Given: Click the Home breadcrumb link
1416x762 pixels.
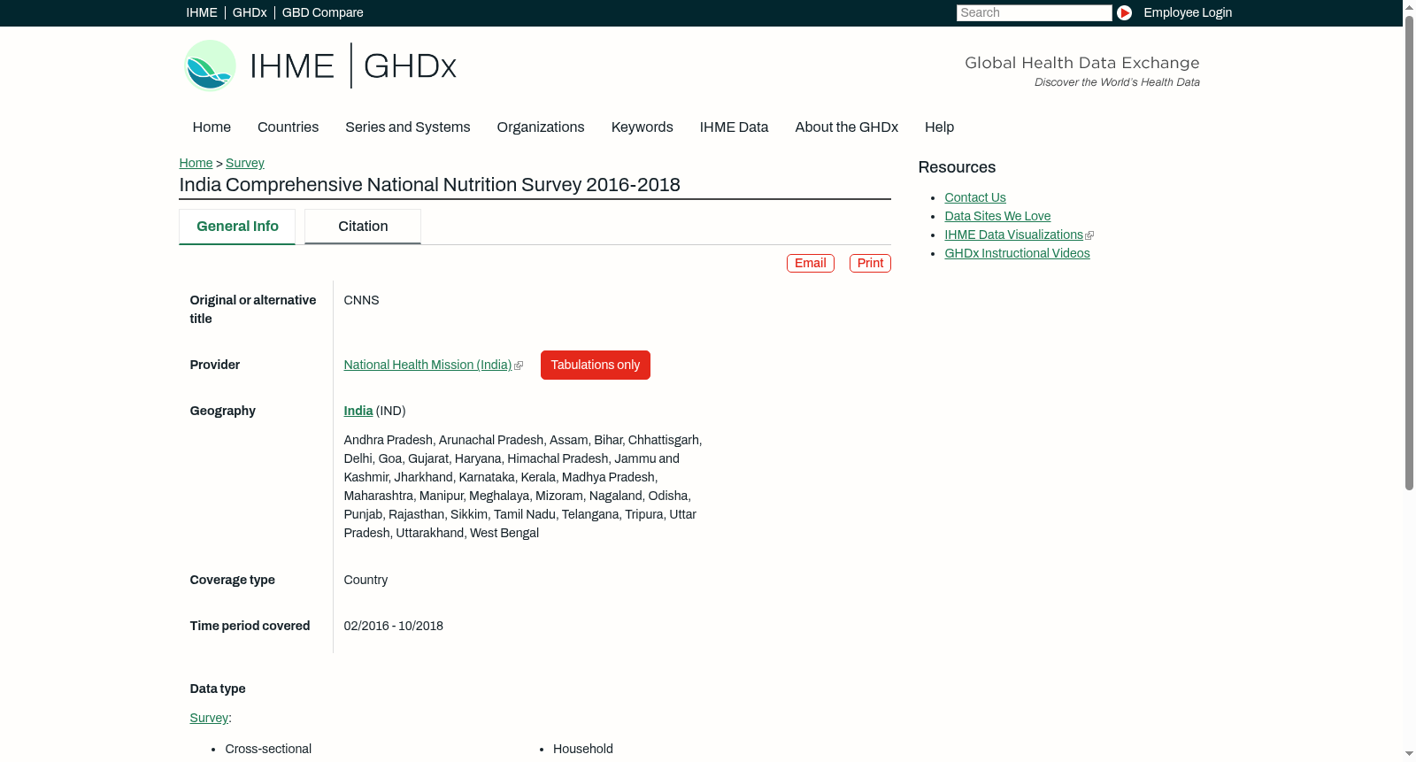Looking at the screenshot, I should pos(196,163).
